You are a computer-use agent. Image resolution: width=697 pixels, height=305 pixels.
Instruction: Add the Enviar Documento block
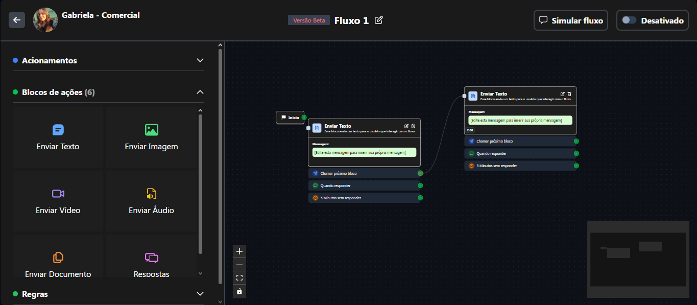58,263
